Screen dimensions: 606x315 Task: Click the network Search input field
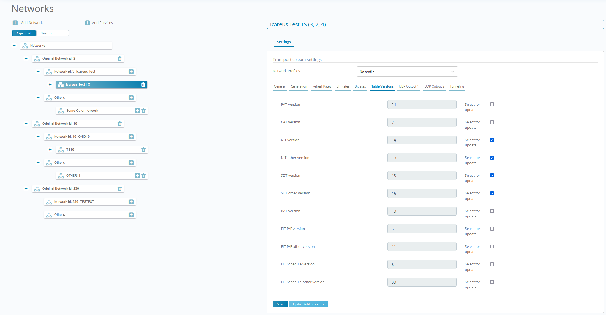pyautogui.click(x=53, y=33)
